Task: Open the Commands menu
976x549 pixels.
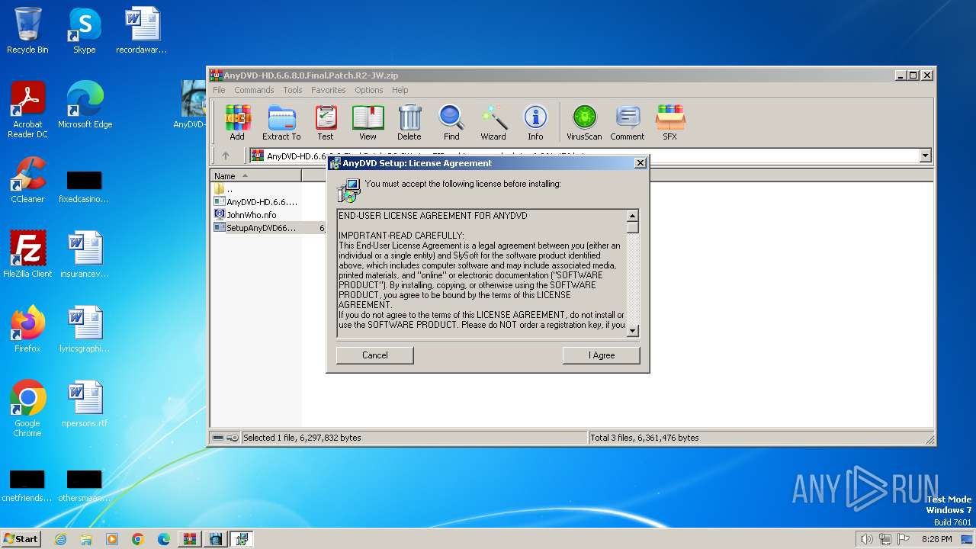Action: pos(254,90)
